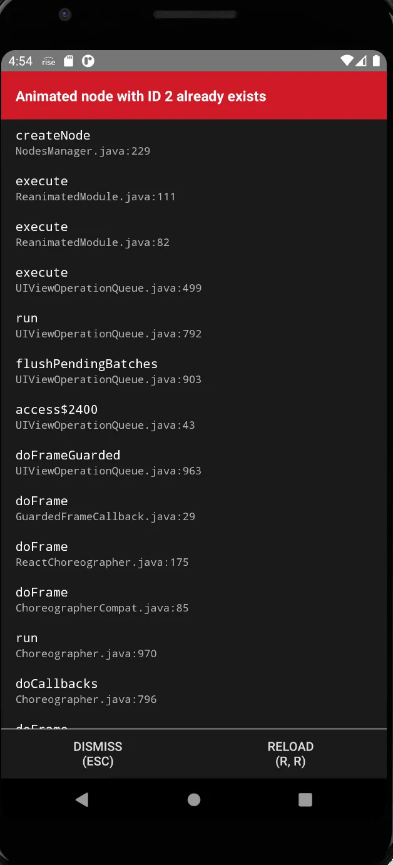This screenshot has width=393, height=865.
Task: Open execute ReanimatedModule.java:111 stack frame
Action: click(x=194, y=188)
